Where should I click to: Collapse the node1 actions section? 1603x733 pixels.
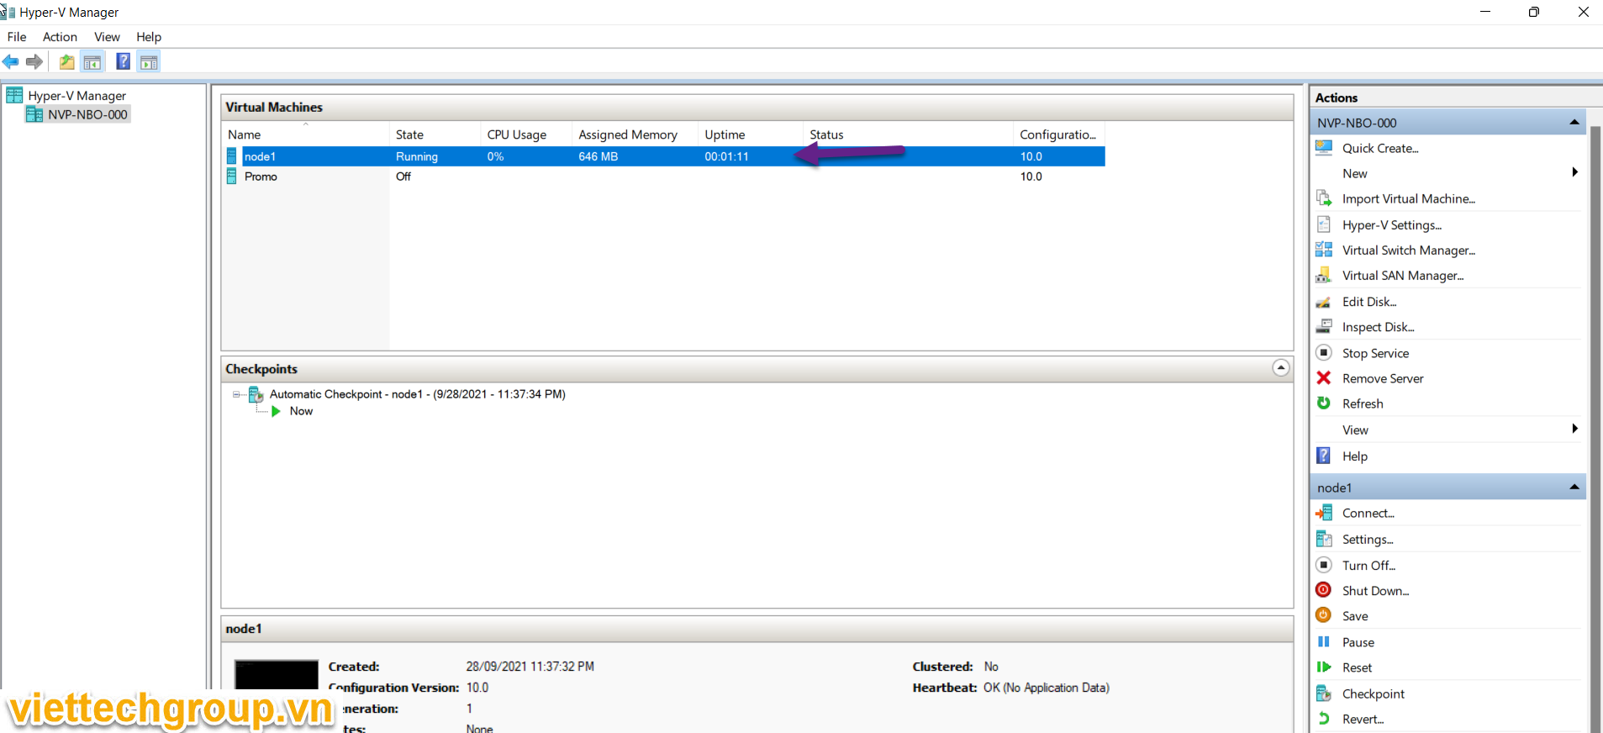click(x=1574, y=488)
